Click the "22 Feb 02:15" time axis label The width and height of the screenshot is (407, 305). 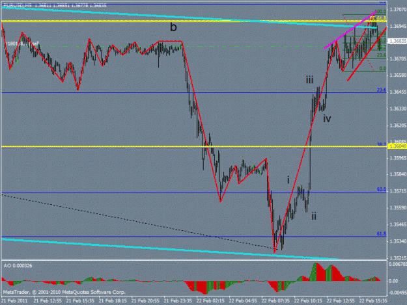[x=210, y=300]
